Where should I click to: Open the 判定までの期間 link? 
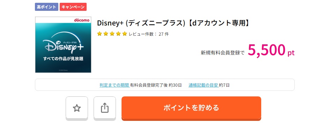click(114, 85)
